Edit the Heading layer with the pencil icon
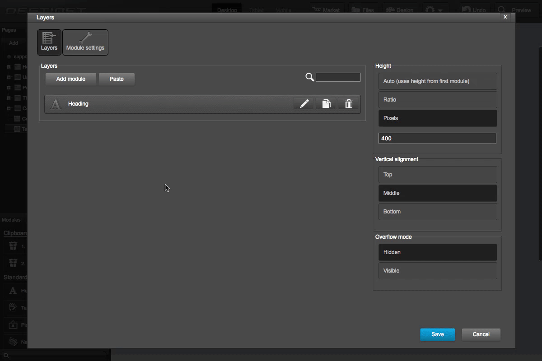The image size is (542, 361). coord(303,103)
